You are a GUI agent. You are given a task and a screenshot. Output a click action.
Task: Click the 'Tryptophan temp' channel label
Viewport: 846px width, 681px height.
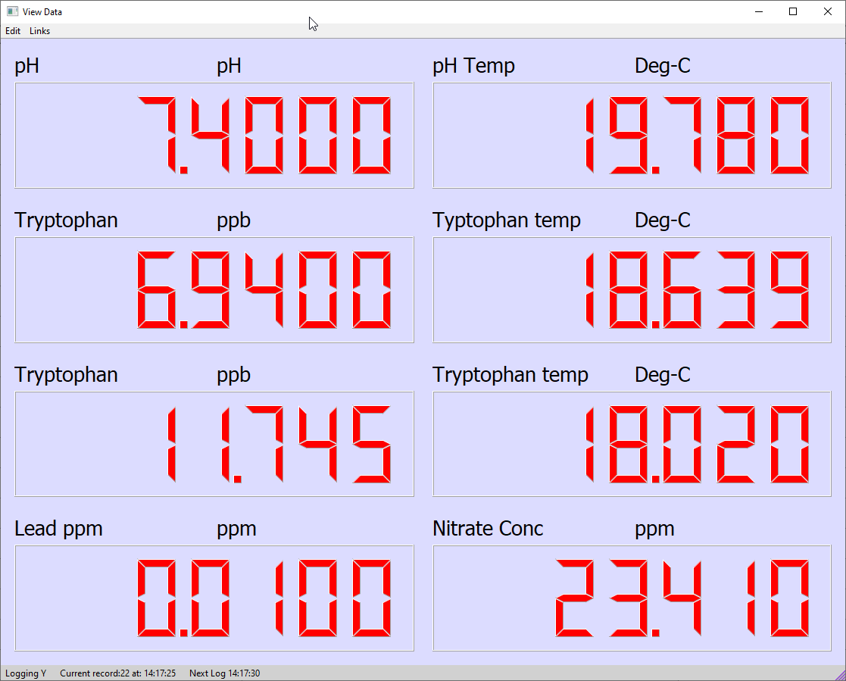pos(510,374)
